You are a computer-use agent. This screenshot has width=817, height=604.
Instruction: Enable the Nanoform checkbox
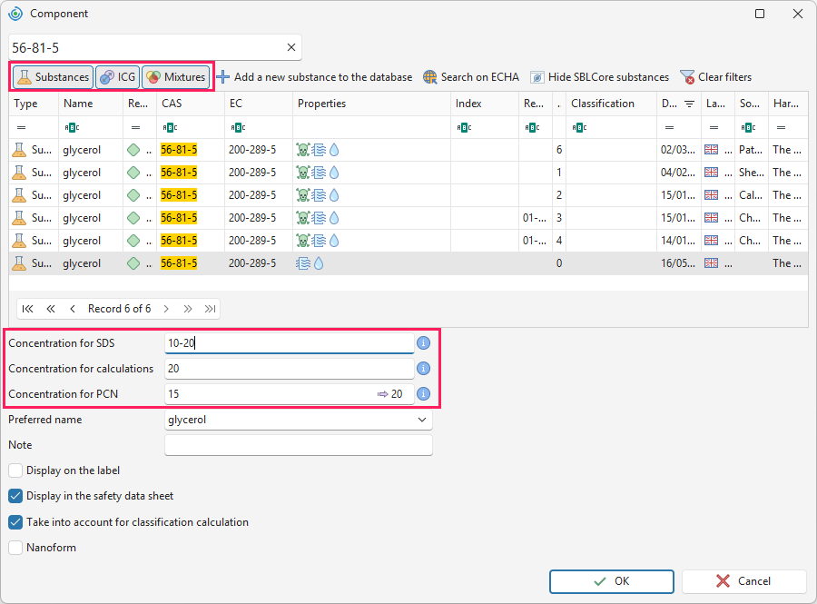click(15, 548)
